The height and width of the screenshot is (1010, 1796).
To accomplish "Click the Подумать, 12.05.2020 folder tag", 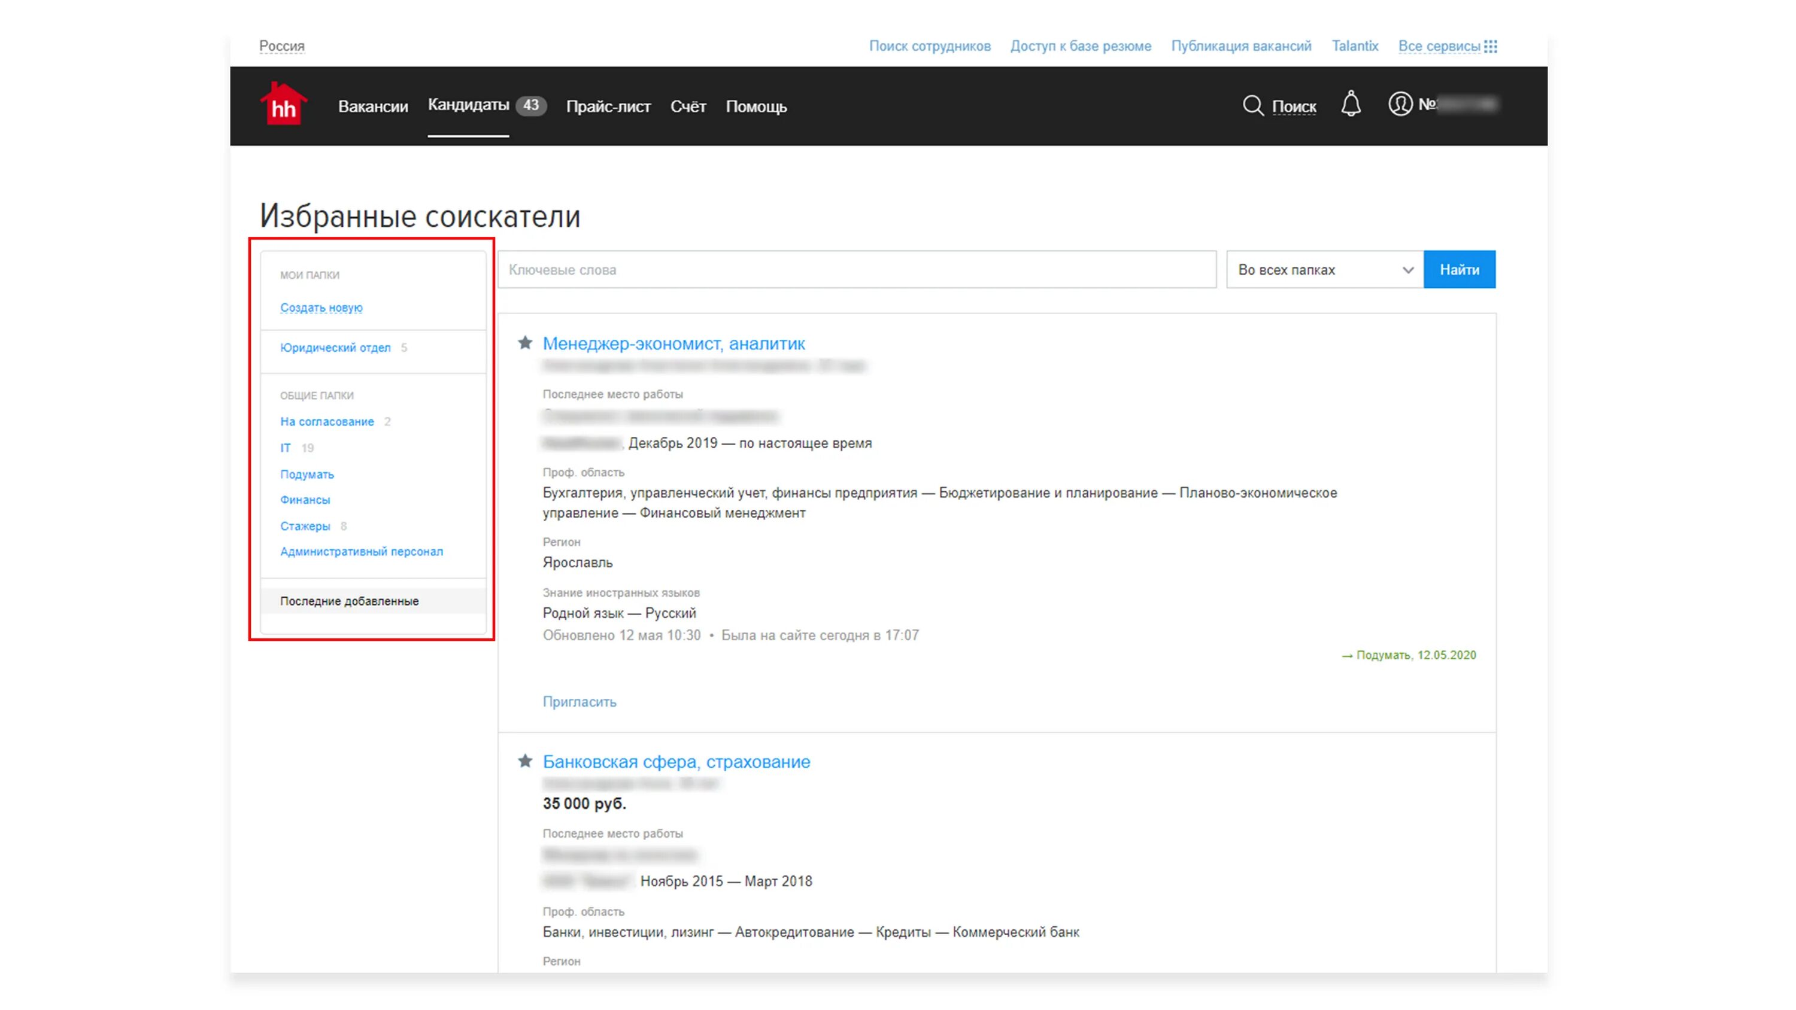I will (1409, 655).
